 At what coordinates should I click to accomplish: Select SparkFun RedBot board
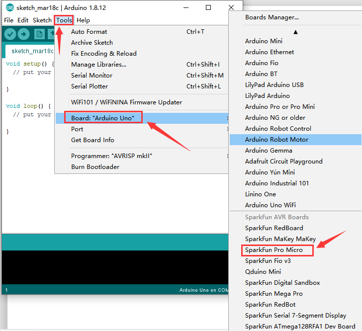coord(295,305)
